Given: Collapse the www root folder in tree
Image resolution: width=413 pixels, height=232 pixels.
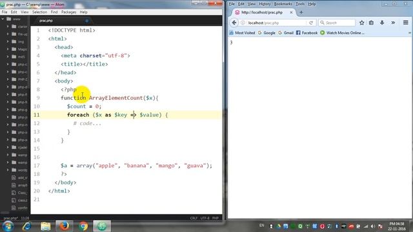Looking at the screenshot, I should [x=3, y=19].
